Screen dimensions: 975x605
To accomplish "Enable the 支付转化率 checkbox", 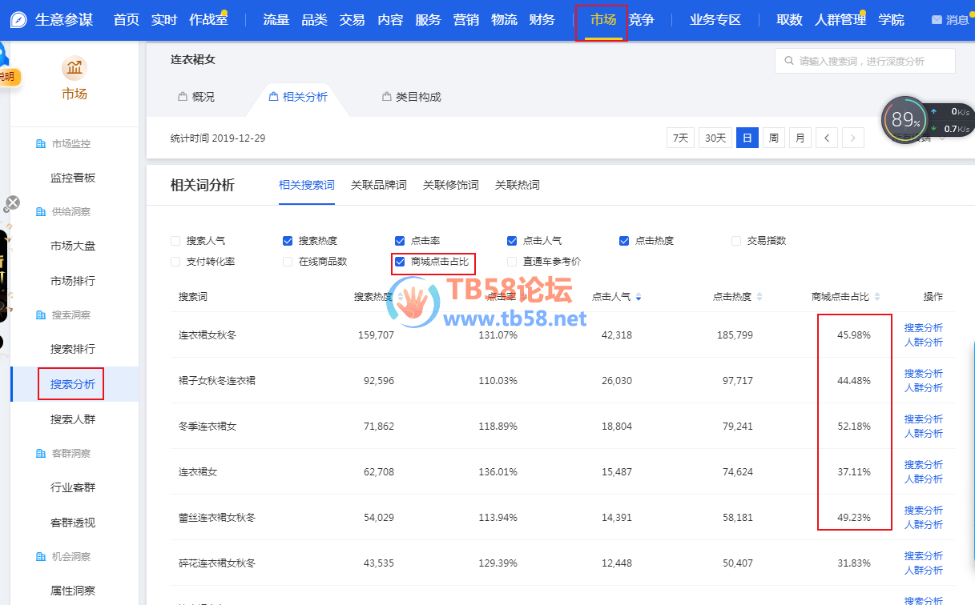I will tap(175, 262).
